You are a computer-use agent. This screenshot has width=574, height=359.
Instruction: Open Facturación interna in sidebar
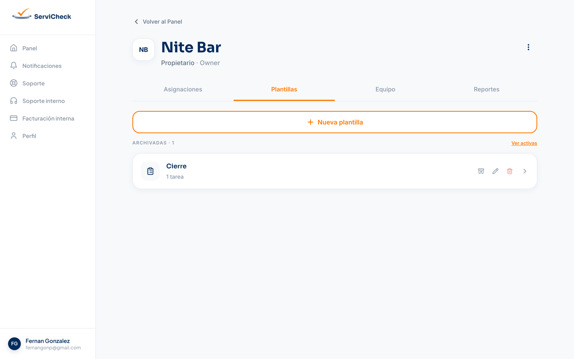(48, 118)
